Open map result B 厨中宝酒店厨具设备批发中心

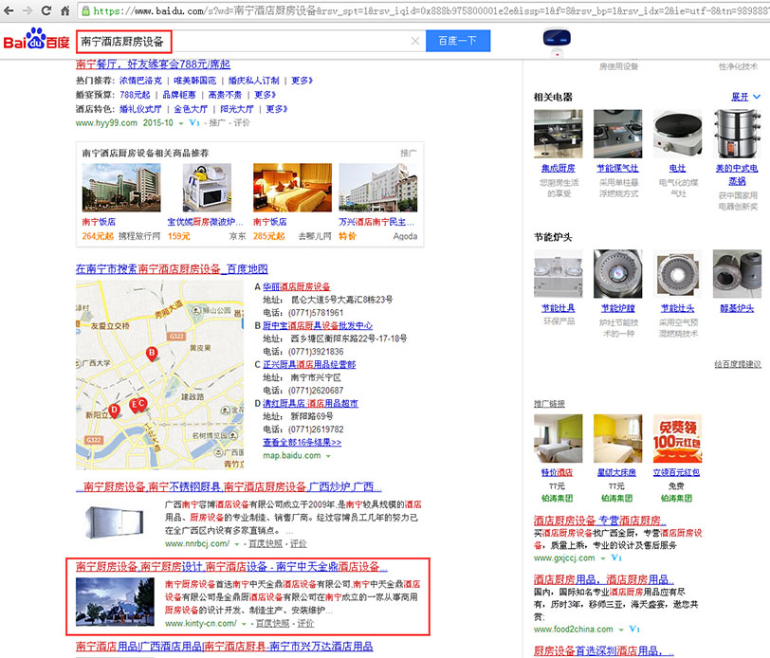pos(318,325)
